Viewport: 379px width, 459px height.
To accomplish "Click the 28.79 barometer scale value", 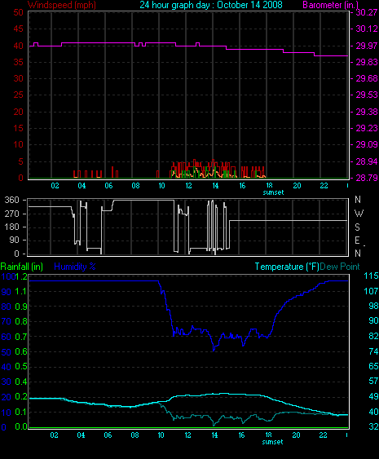I will (367, 178).
